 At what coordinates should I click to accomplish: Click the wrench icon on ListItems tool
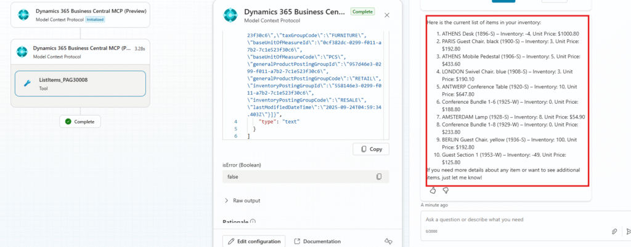pos(28,84)
